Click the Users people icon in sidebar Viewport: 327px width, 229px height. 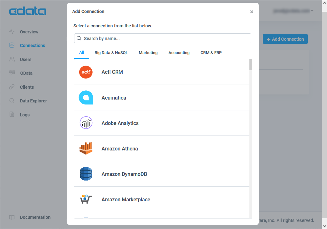click(12, 59)
